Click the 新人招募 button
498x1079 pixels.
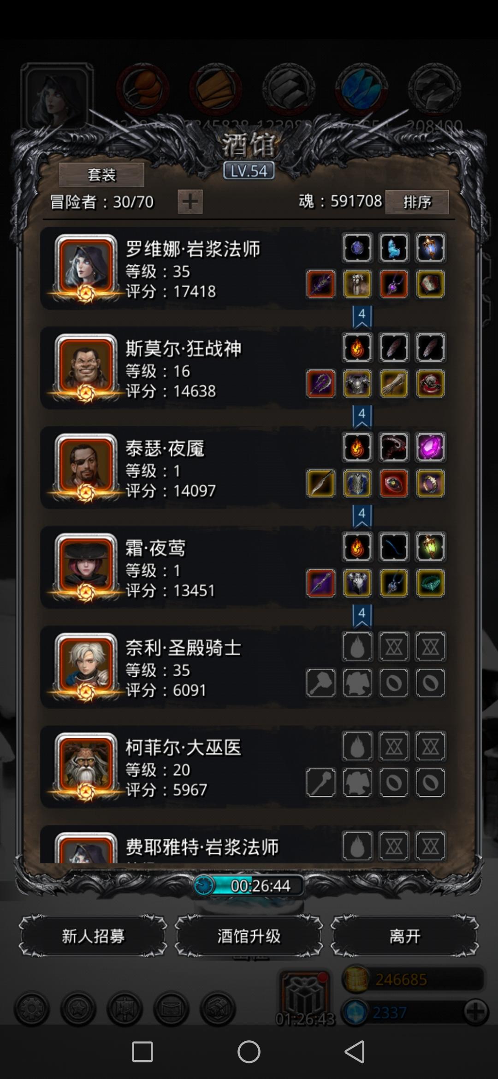pyautogui.click(x=93, y=936)
